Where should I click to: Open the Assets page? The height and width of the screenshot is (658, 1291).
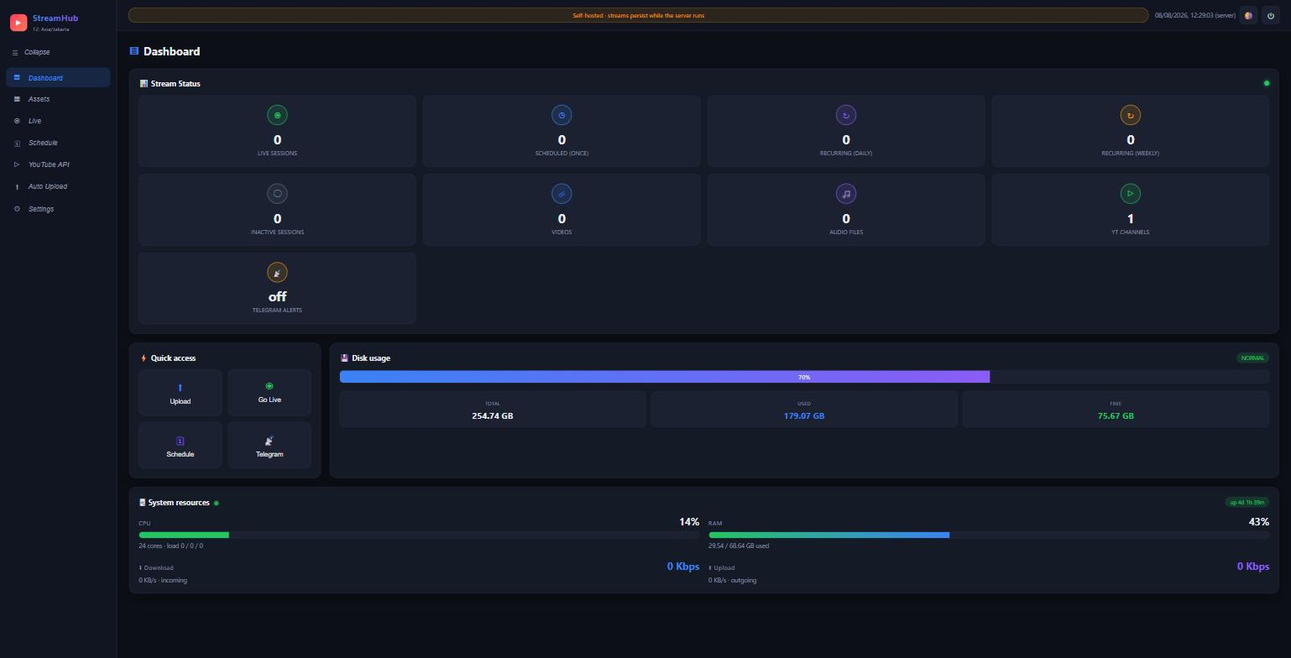click(58, 99)
